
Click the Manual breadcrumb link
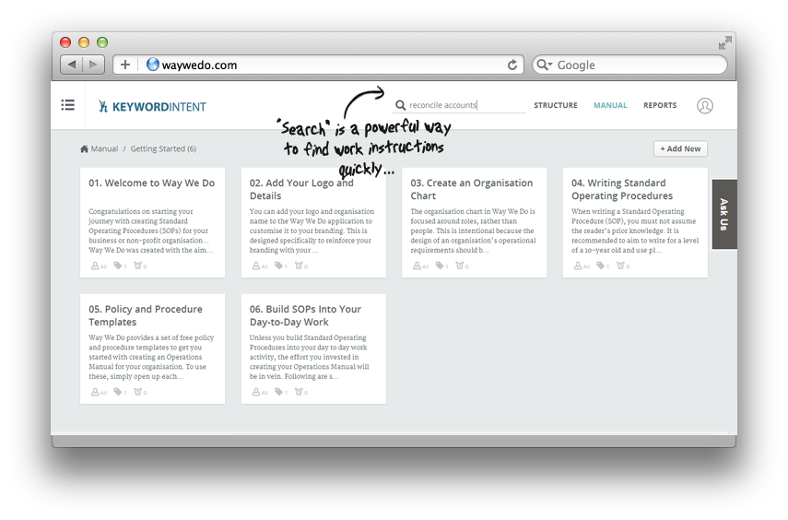[x=104, y=148]
